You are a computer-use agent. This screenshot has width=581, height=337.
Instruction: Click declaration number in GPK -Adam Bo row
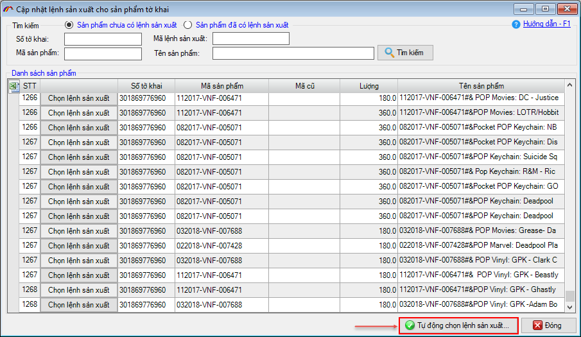click(146, 305)
